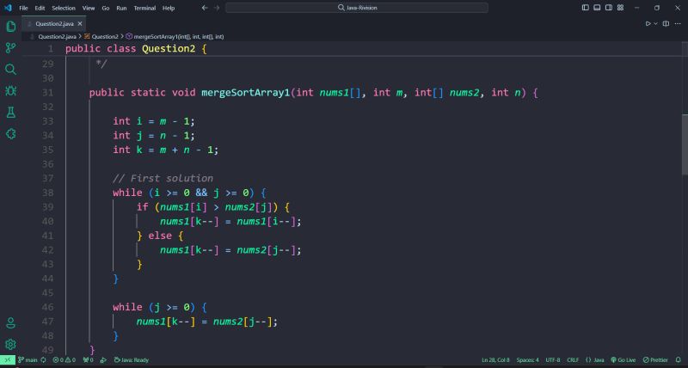Viewport: 688px width, 368px height.
Task: Select the Question2.java editor tab
Action: pos(54,24)
